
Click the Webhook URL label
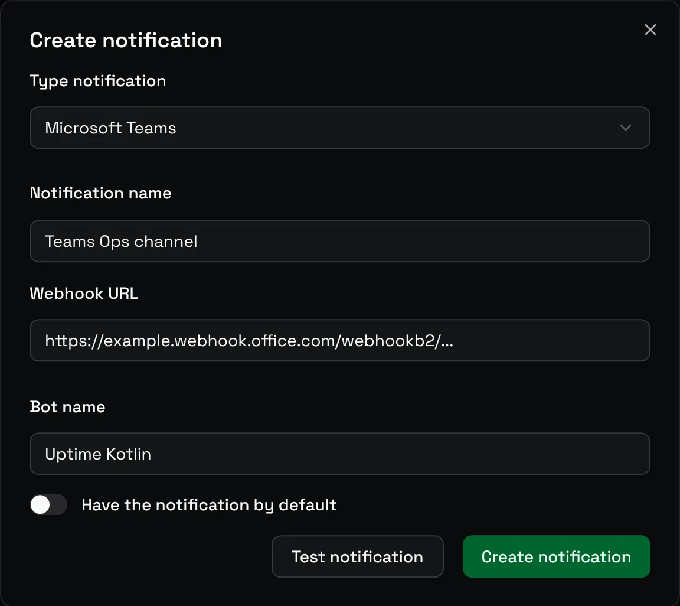[84, 294]
